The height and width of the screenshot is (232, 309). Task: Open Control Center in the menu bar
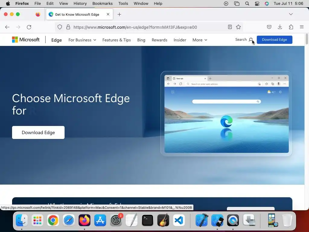click(257, 4)
